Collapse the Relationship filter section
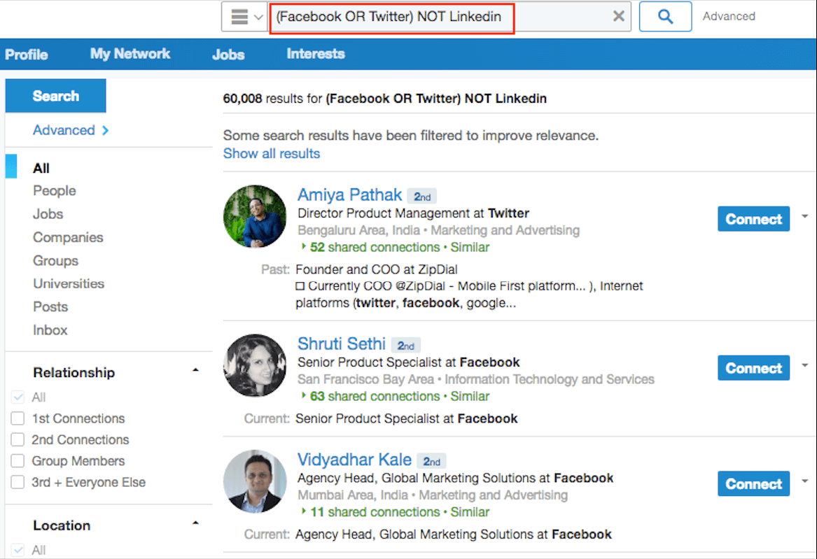The width and height of the screenshot is (817, 559). click(195, 371)
